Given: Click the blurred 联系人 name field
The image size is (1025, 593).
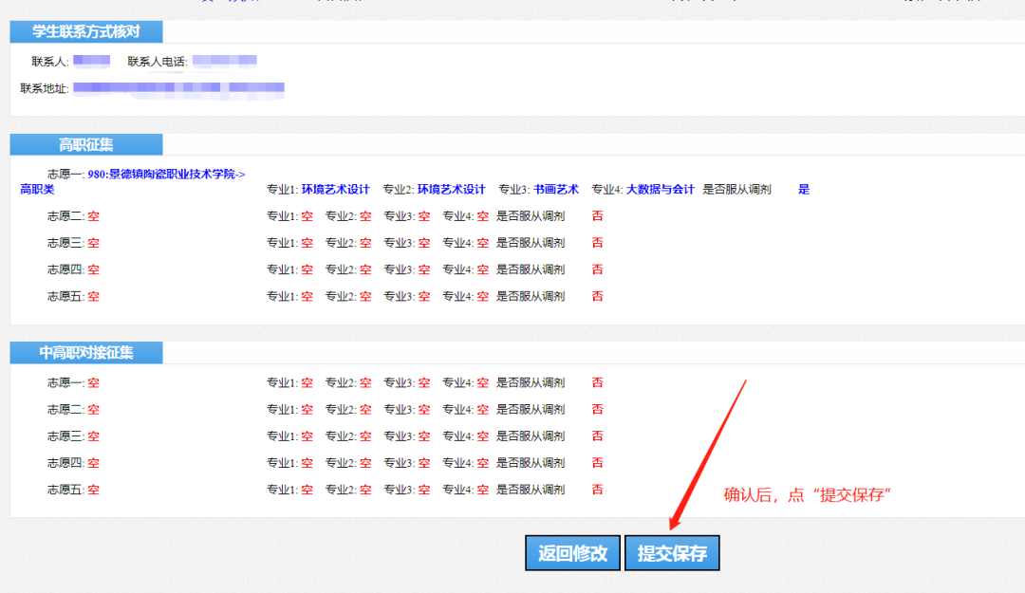Looking at the screenshot, I should pyautogui.click(x=91, y=62).
